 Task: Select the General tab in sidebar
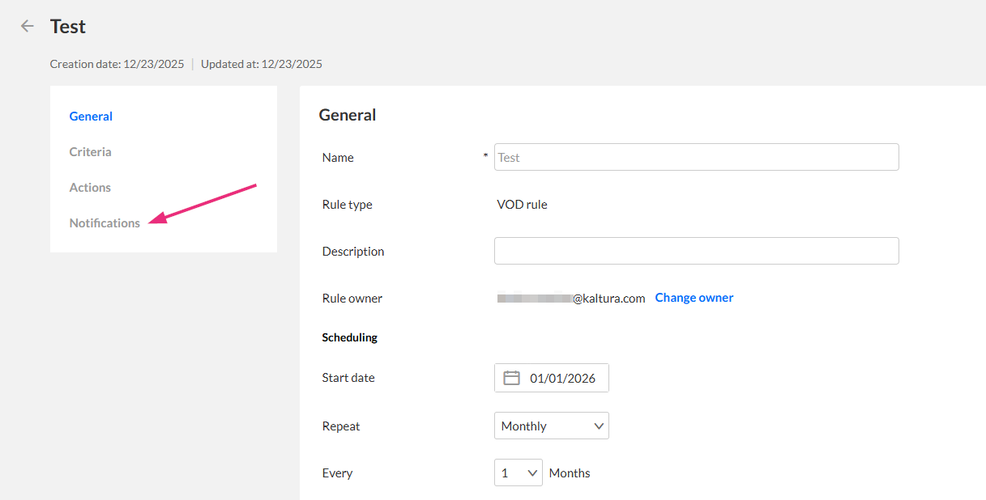pyautogui.click(x=91, y=117)
